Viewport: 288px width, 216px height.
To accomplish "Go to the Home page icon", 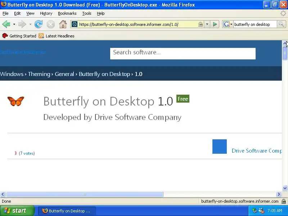I will pyautogui.click(x=63, y=24).
